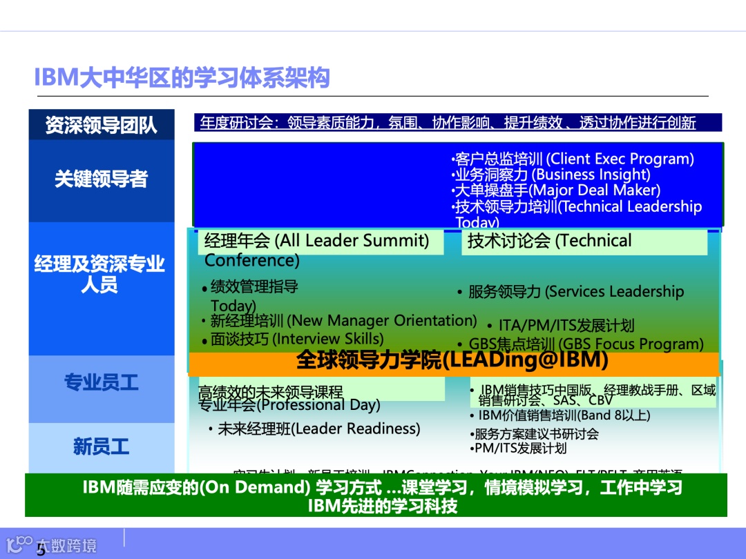Click ITA/PM/ITS发展计划 bullet in green area
Image resolution: width=746 pixels, height=559 pixels.
[x=561, y=326]
